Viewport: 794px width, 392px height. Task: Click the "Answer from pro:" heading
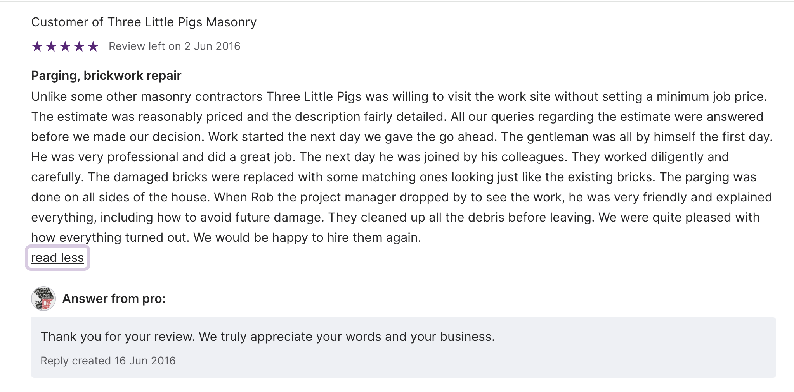click(114, 299)
